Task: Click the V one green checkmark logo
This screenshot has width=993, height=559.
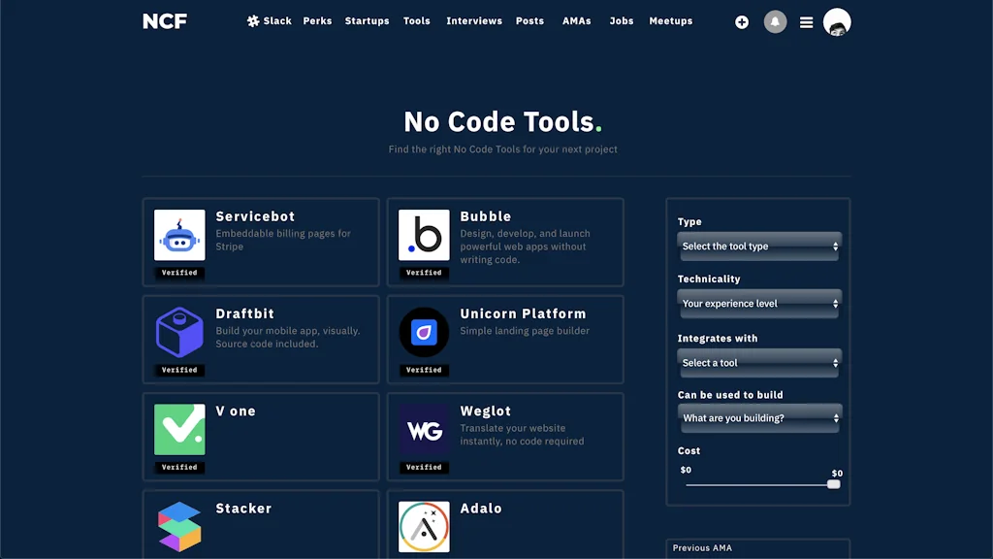Action: pos(179,427)
